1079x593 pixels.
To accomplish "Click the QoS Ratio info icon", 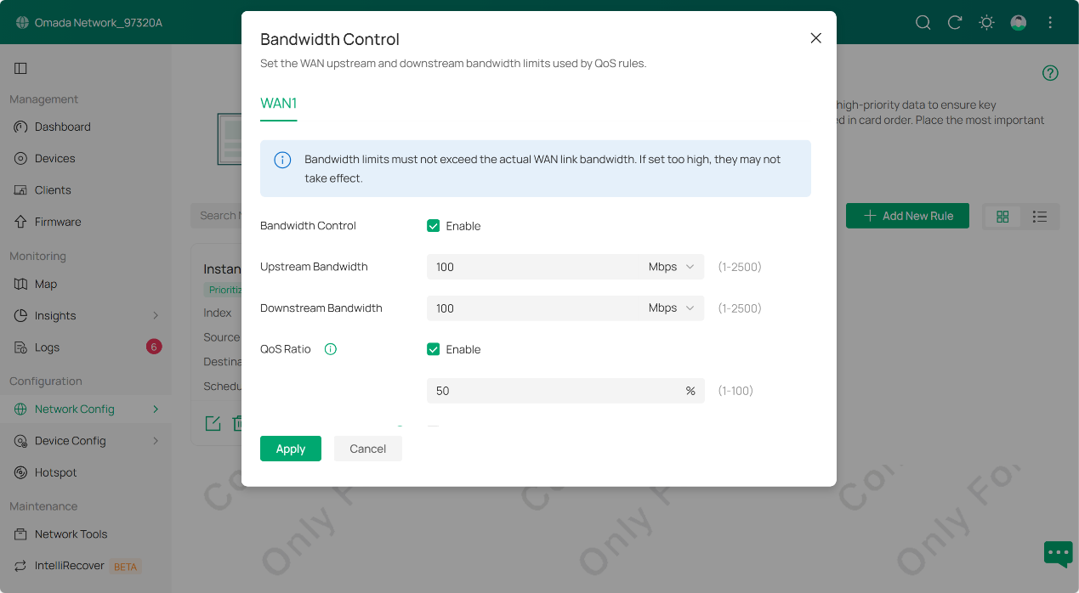I will (330, 348).
